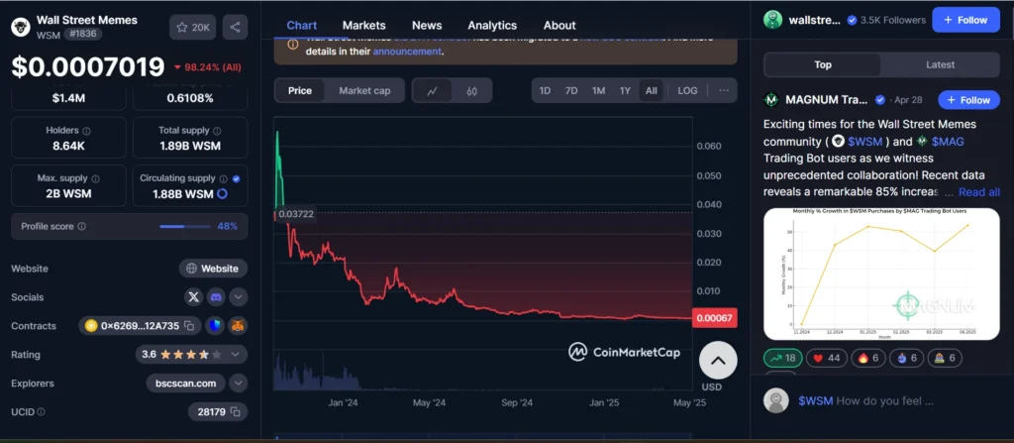Add WSM to watchlist with star button
Image resolution: width=1014 pixels, height=443 pixels.
point(193,27)
